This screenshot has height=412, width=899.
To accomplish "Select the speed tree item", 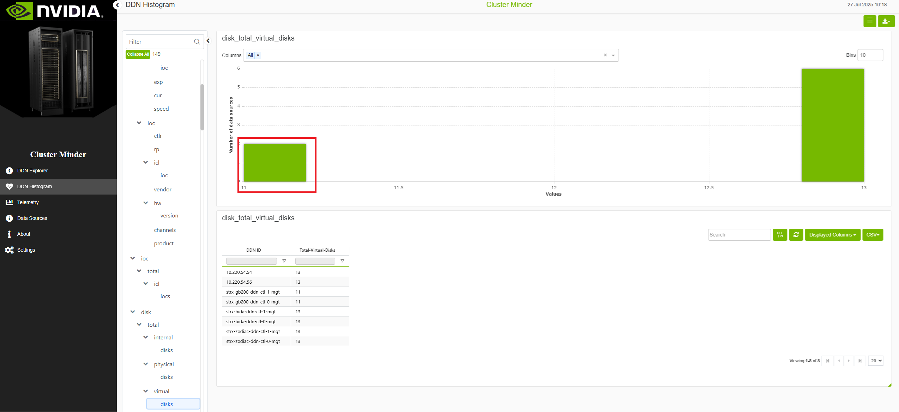I will (x=161, y=109).
